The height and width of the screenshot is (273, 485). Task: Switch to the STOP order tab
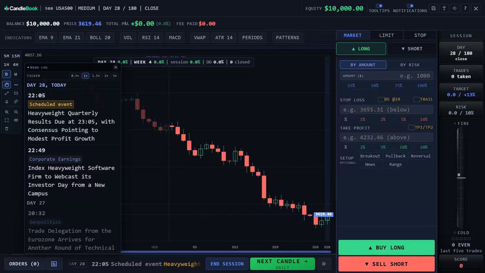tap(420, 35)
